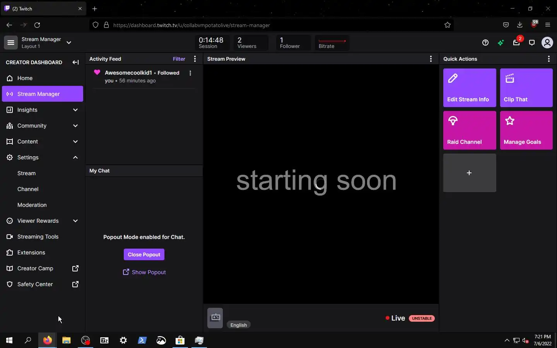Show hidden system tray icons
This screenshot has width=557, height=348.
[507, 340]
